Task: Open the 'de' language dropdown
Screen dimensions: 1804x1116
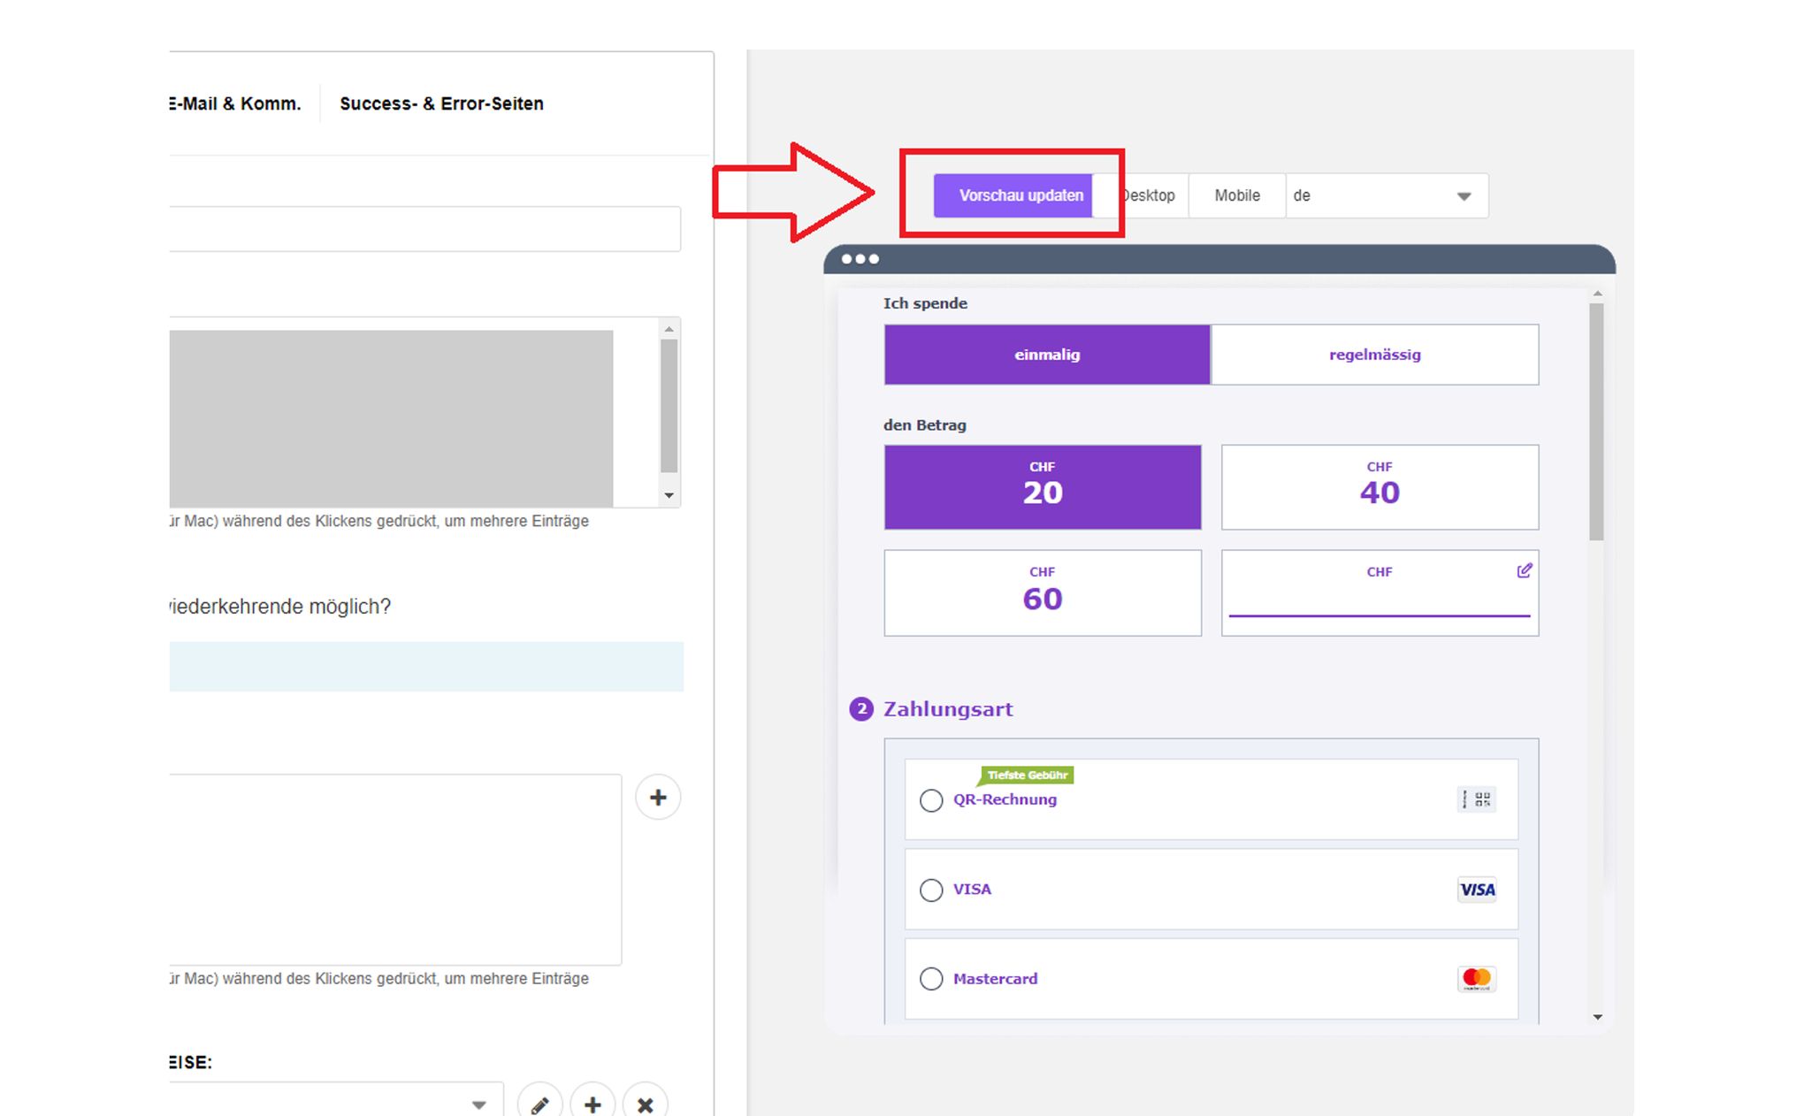Action: [1386, 195]
